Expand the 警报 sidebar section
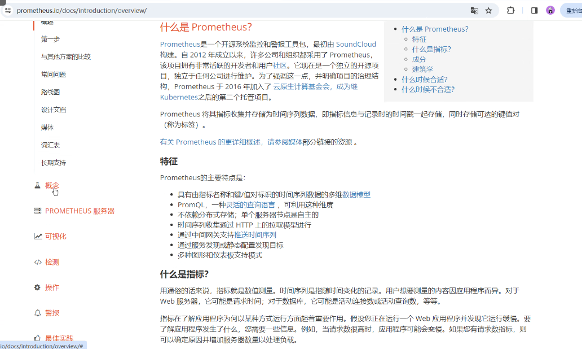582x349 pixels. pyautogui.click(x=52, y=313)
